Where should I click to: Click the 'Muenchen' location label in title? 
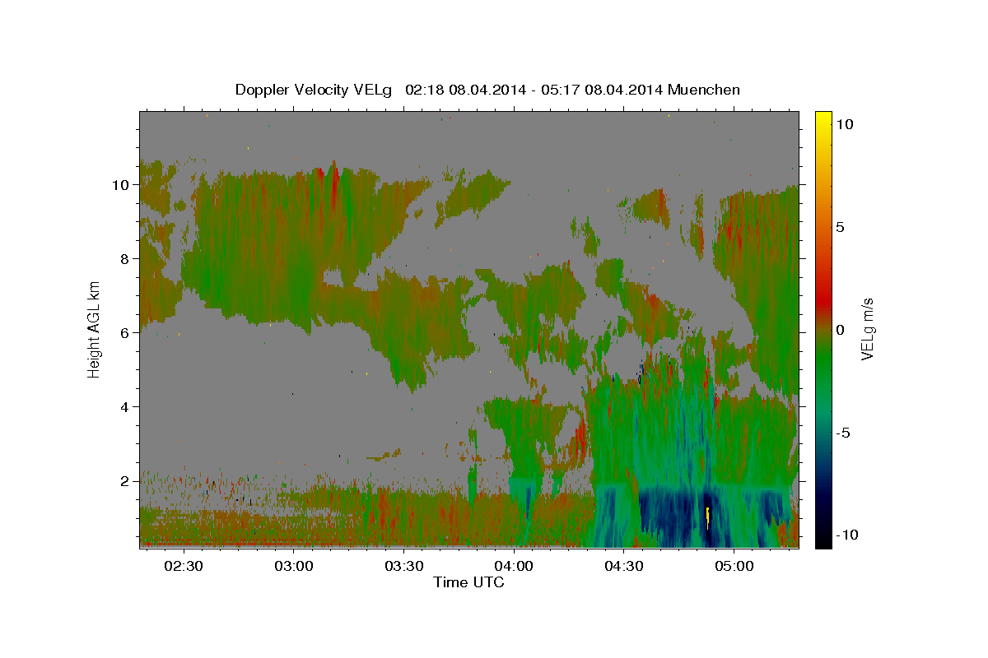click(704, 90)
